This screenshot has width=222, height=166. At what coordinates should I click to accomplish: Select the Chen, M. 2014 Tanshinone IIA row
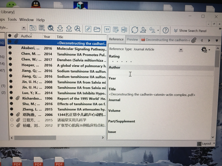coord(58,54)
